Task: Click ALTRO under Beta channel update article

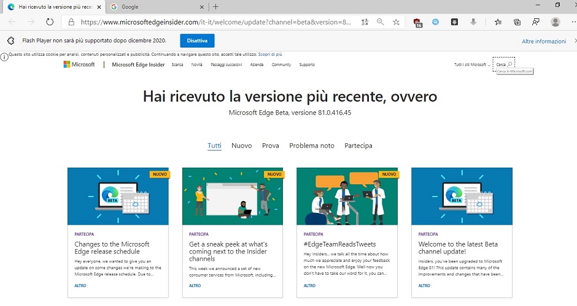Action: pos(424,285)
